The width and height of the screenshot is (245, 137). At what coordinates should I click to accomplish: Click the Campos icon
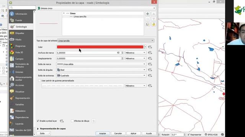(x=12, y=59)
